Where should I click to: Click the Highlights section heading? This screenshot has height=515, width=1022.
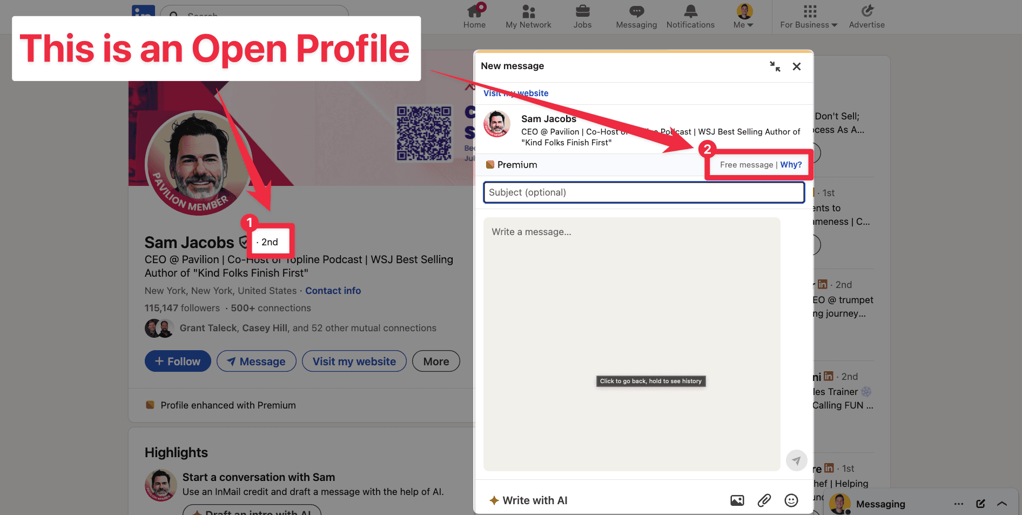coord(176,452)
